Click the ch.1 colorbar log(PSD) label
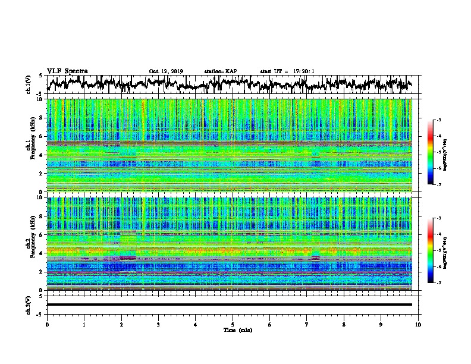Image resolution: width=471 pixels, height=364 pixels. (445, 155)
